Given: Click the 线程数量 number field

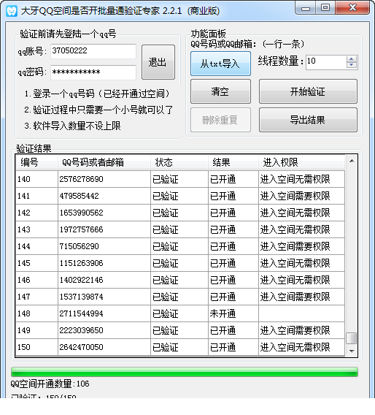Looking at the screenshot, I should click(326, 62).
